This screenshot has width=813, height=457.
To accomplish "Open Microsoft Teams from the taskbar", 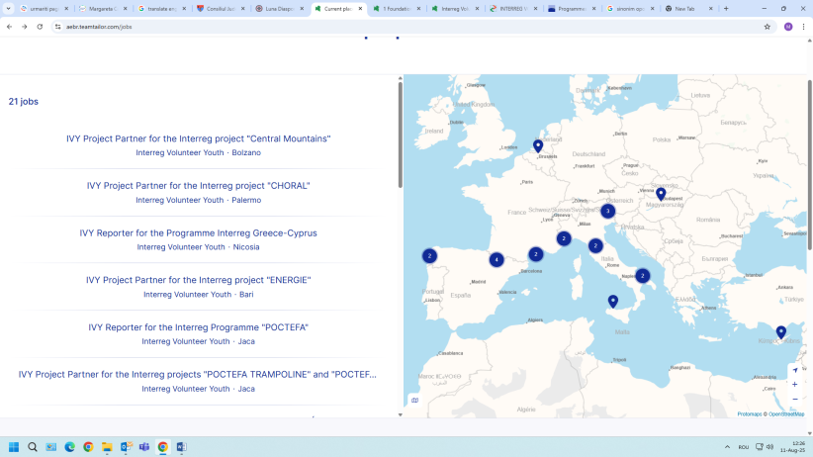I will pyautogui.click(x=144, y=447).
